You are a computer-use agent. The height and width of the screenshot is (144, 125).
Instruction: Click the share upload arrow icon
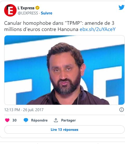pyautogui.click(x=56, y=120)
